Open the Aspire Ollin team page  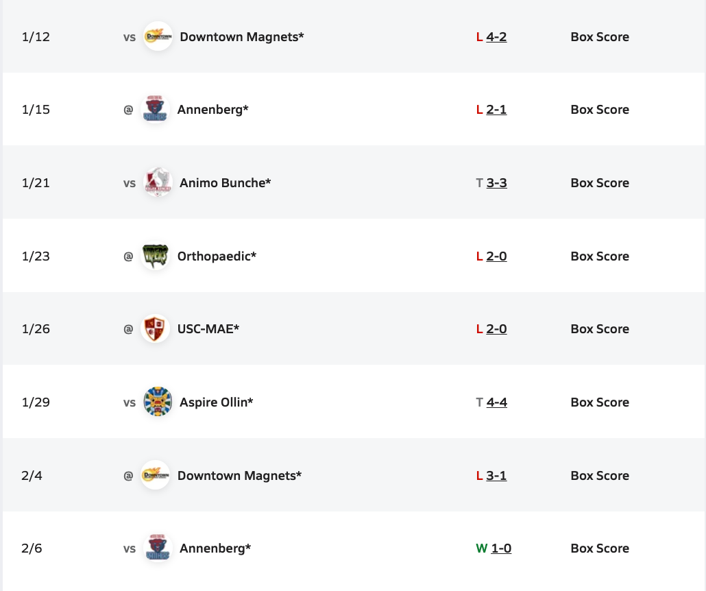click(216, 402)
